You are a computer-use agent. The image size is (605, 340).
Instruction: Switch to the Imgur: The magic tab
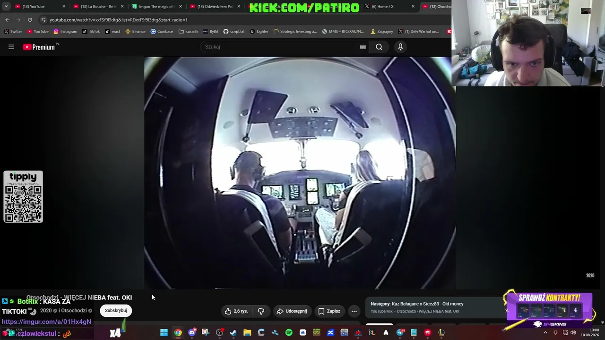(156, 7)
